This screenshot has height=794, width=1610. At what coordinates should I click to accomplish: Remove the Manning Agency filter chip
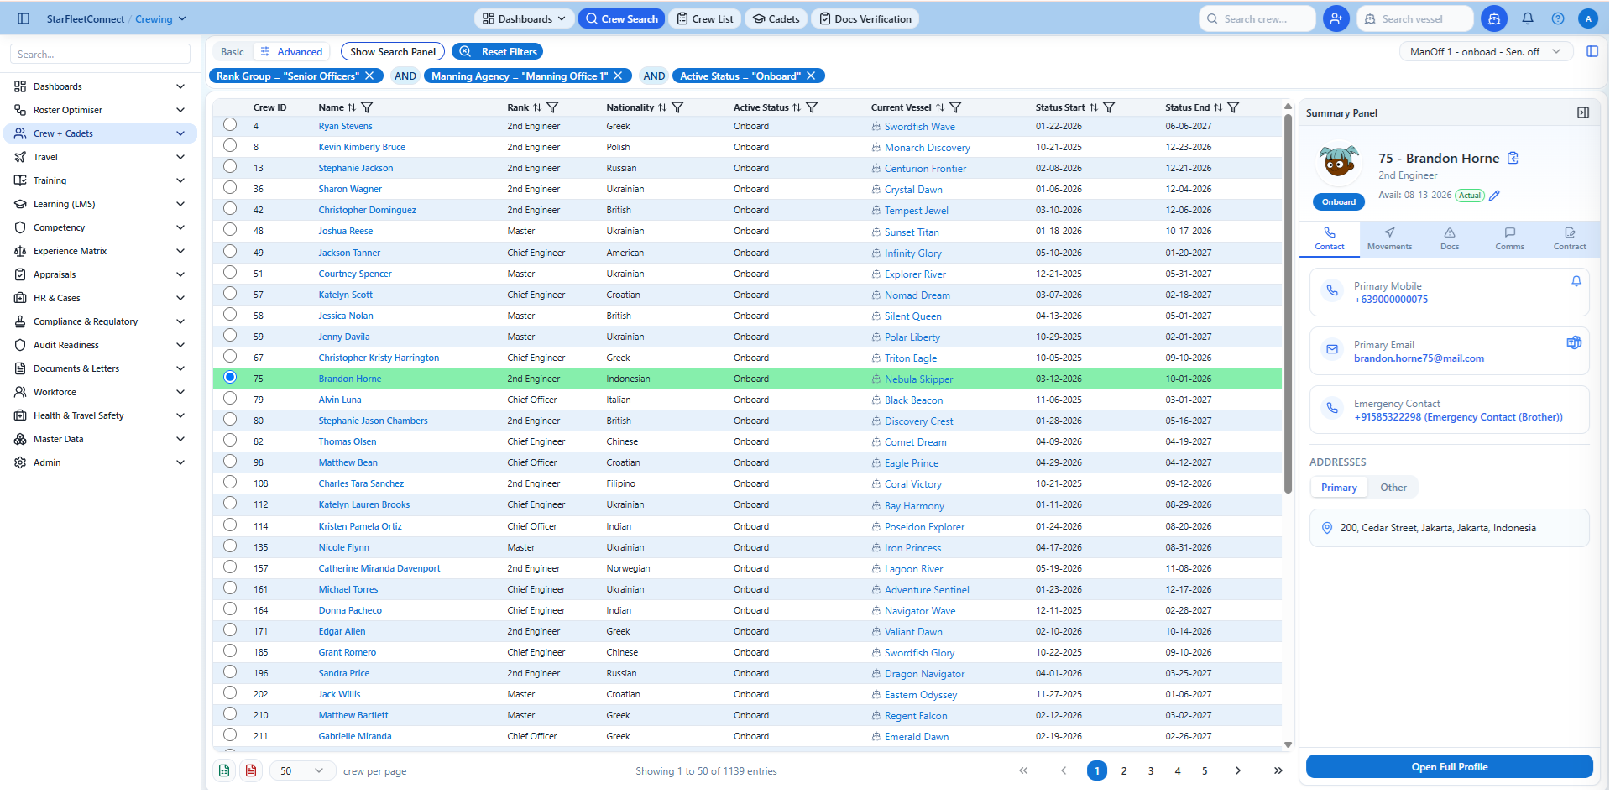coord(618,76)
